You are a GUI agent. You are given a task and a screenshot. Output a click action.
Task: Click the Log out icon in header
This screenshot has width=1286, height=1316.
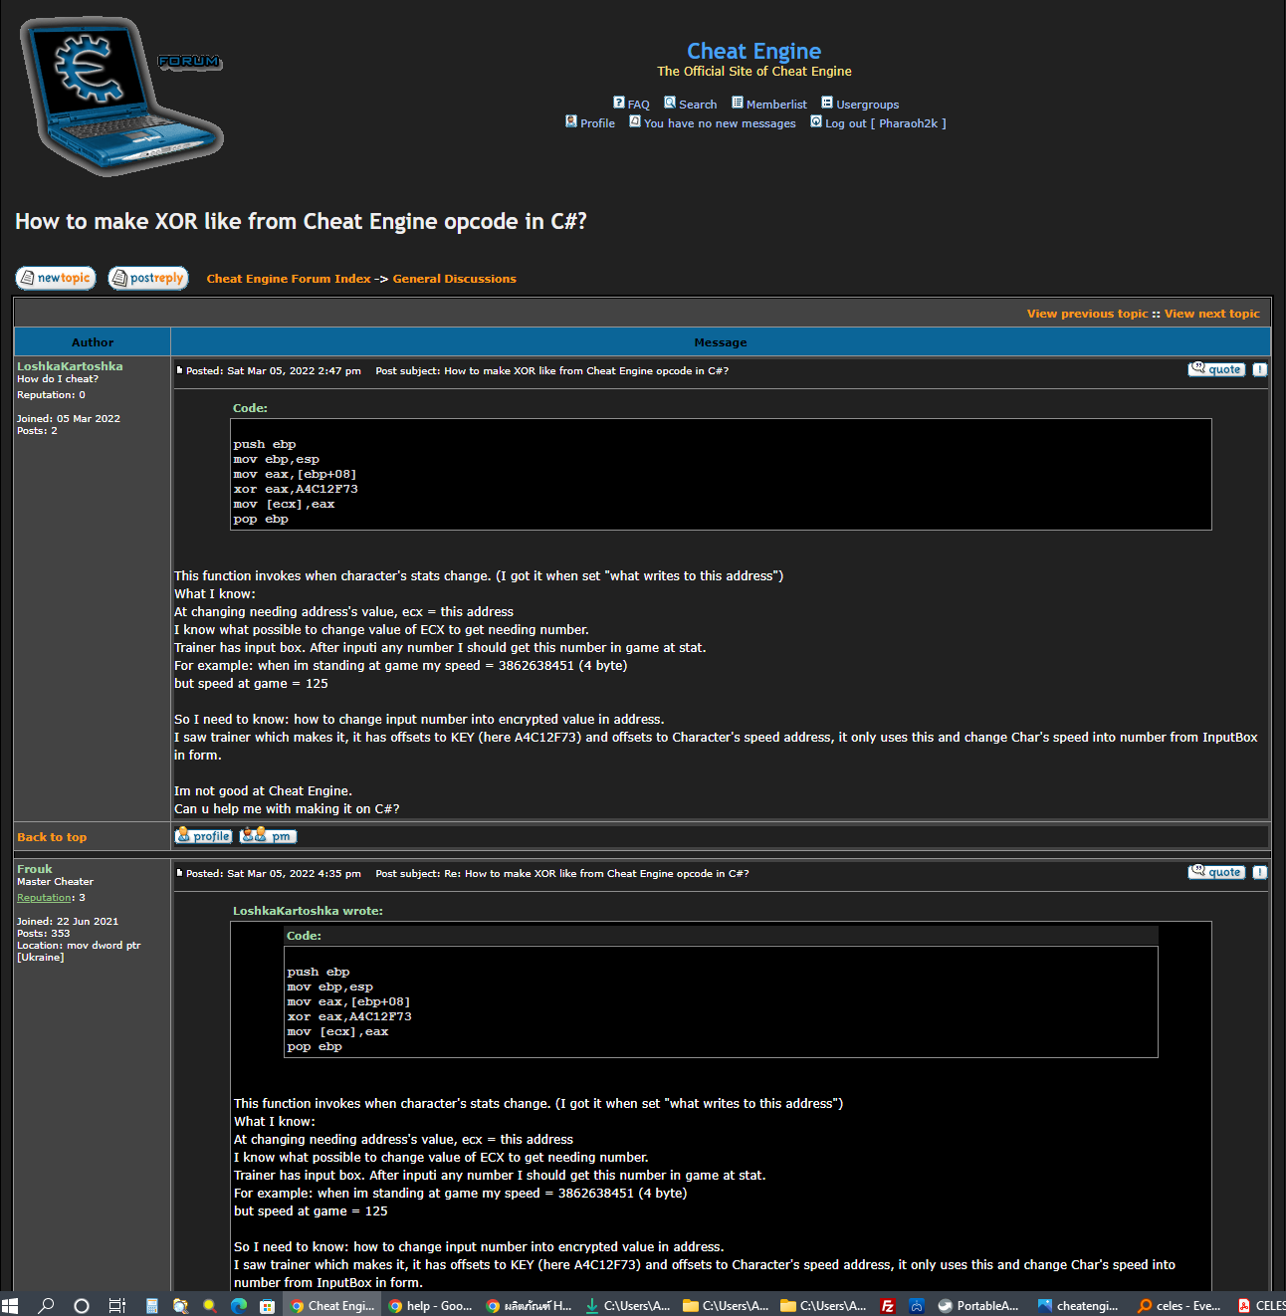[816, 121]
